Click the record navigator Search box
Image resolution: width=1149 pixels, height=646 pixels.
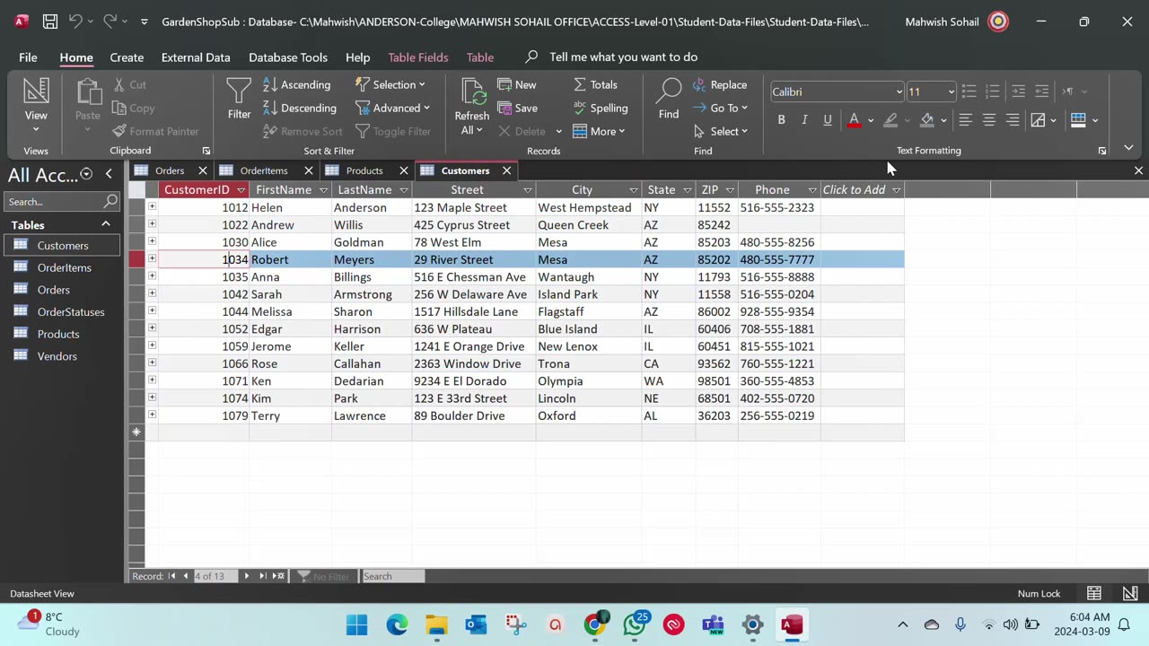pos(392,576)
